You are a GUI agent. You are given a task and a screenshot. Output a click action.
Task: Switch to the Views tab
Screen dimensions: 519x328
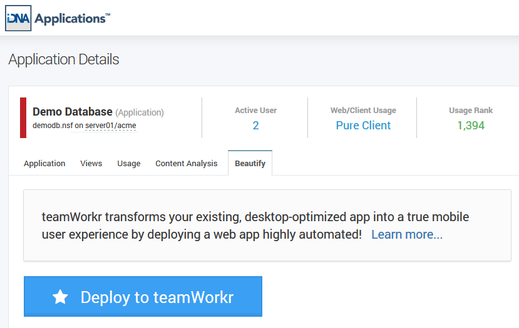(91, 164)
